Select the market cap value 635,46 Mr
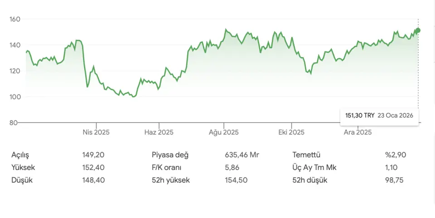Viewport: 435px width, 218px height. [x=242, y=155]
